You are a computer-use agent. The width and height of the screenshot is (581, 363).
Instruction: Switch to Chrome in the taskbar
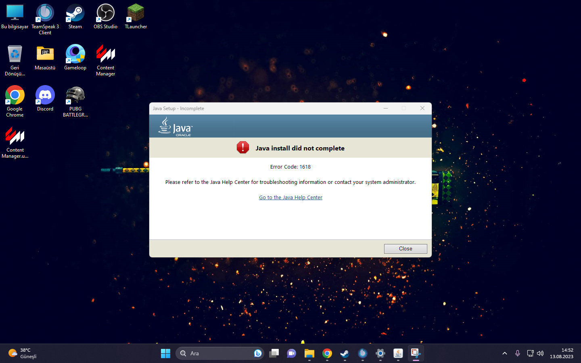click(327, 354)
